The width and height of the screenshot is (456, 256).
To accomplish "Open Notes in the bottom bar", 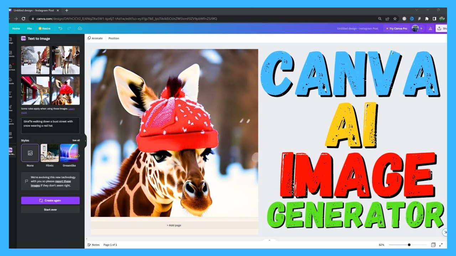I will click(94, 245).
